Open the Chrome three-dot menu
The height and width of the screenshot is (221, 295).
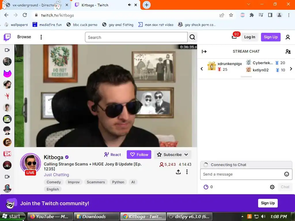[289, 15]
